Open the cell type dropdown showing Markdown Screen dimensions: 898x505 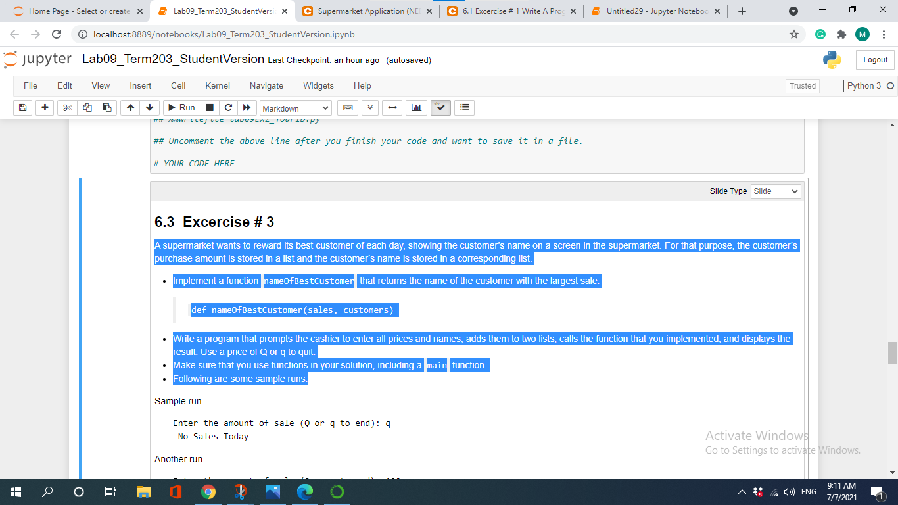click(295, 107)
